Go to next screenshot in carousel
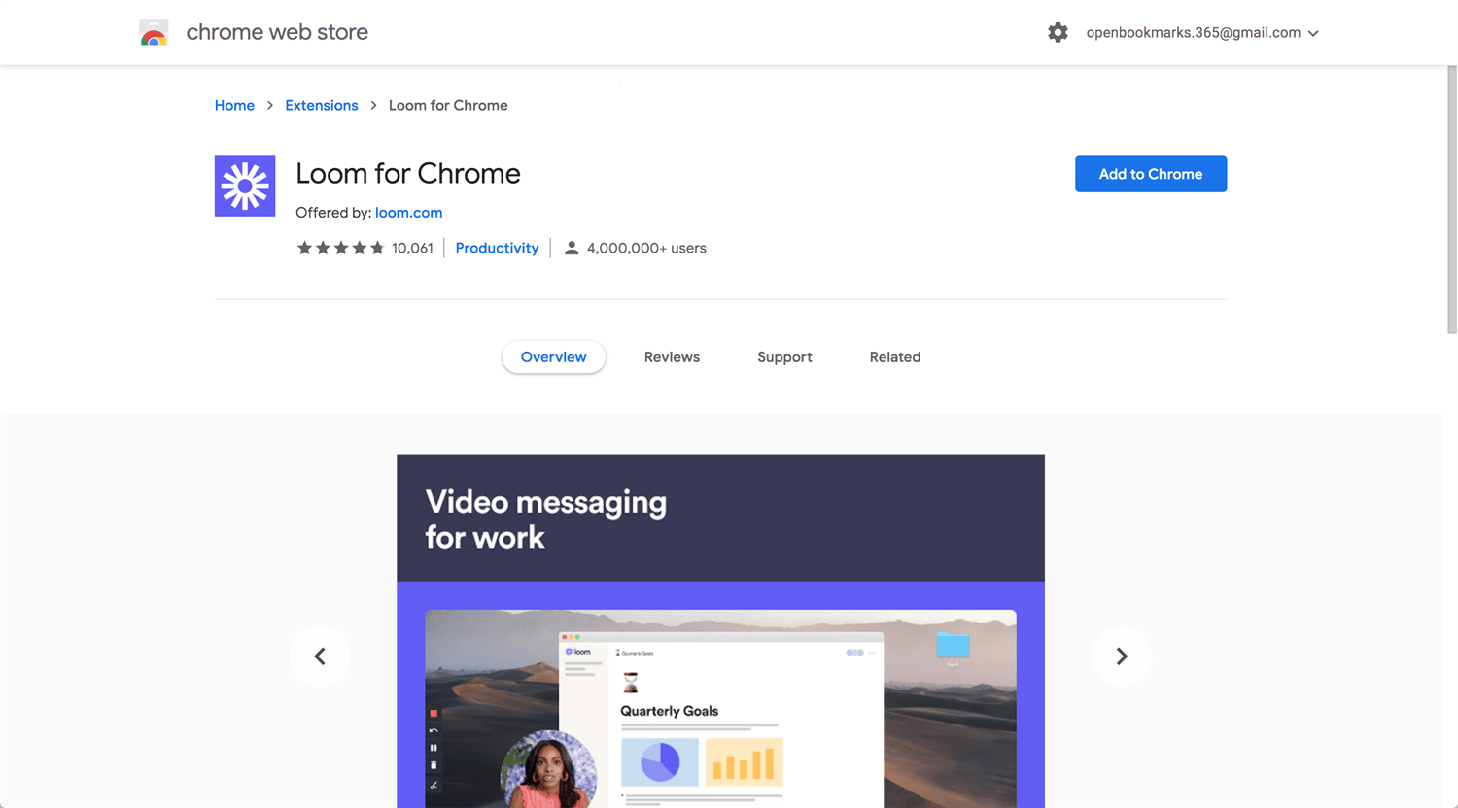Image resolution: width=1458 pixels, height=808 pixels. [x=1121, y=656]
